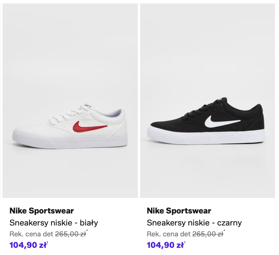Click the 104,90 zł price of black sneakers
279x255 pixels.
[165, 245]
